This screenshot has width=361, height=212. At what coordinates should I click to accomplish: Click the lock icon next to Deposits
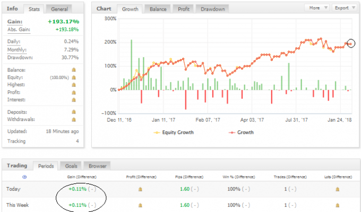74,112
